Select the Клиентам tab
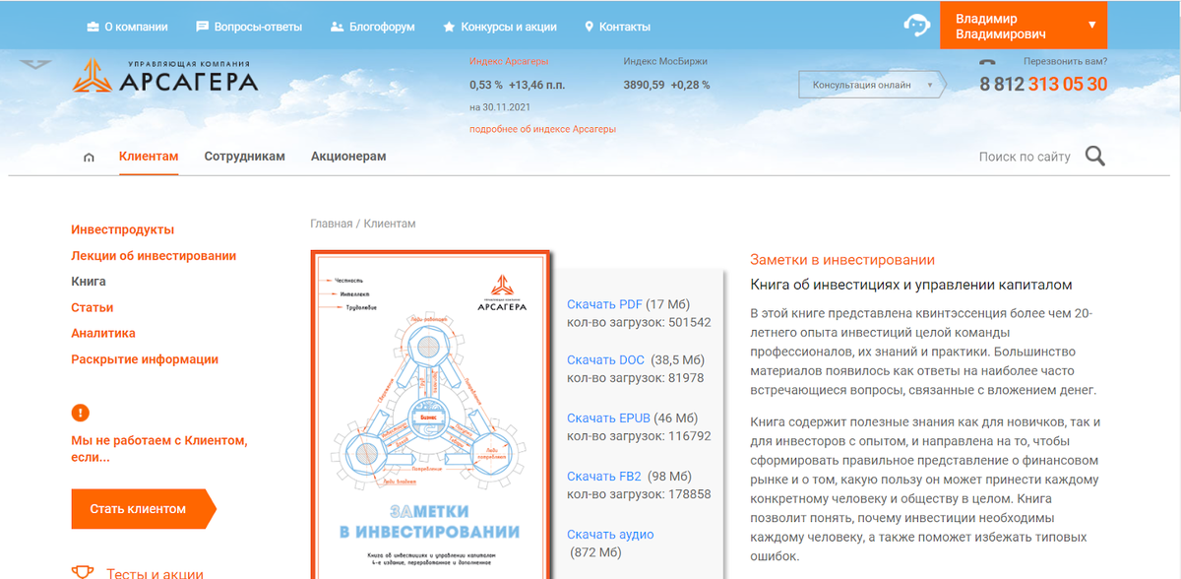The width and height of the screenshot is (1181, 579). [x=149, y=157]
